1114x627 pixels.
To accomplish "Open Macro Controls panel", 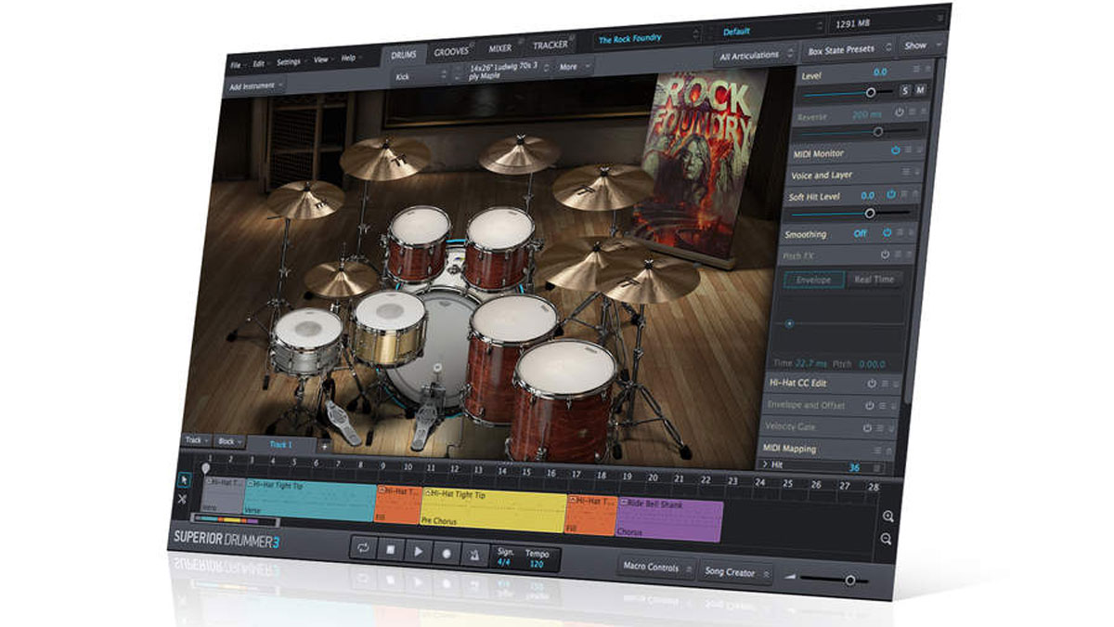I will tap(655, 567).
